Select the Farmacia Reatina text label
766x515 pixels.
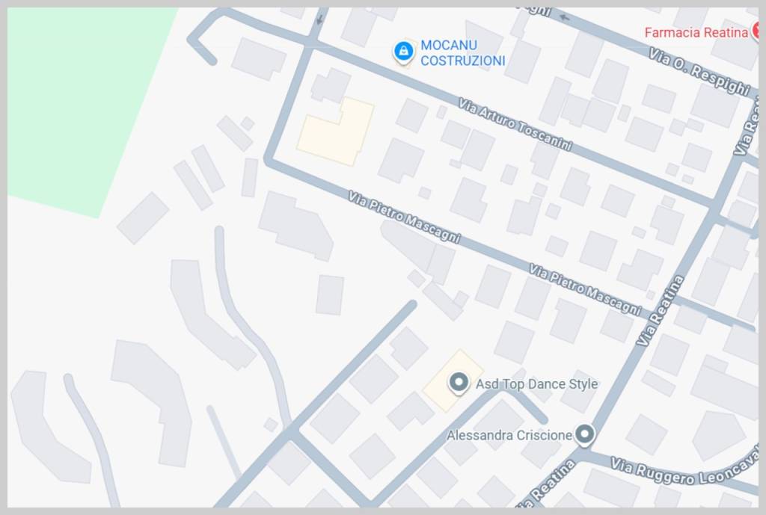point(696,33)
